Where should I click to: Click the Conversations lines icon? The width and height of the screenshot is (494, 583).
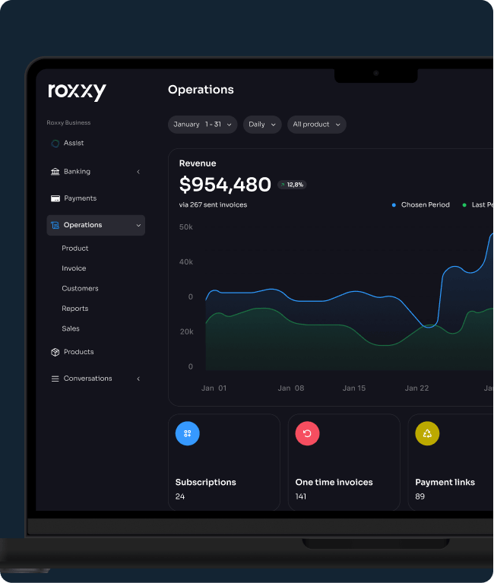click(x=55, y=379)
